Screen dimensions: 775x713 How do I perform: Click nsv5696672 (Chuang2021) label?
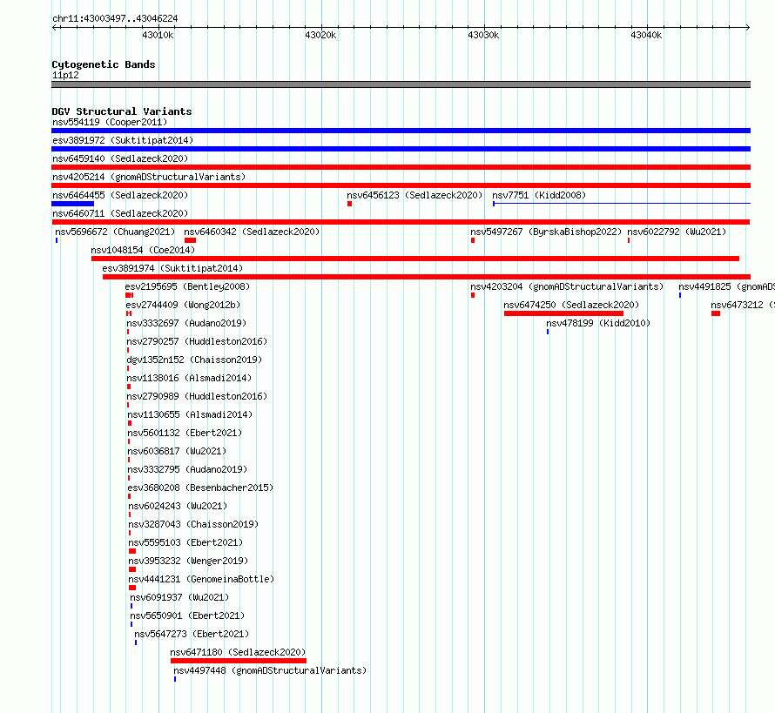[115, 232]
